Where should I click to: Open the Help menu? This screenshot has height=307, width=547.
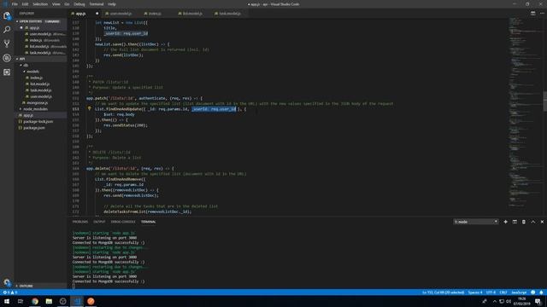[112, 4]
